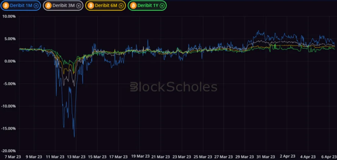
Task: Click the 21 Mar 23 date label
Action: click(160, 157)
